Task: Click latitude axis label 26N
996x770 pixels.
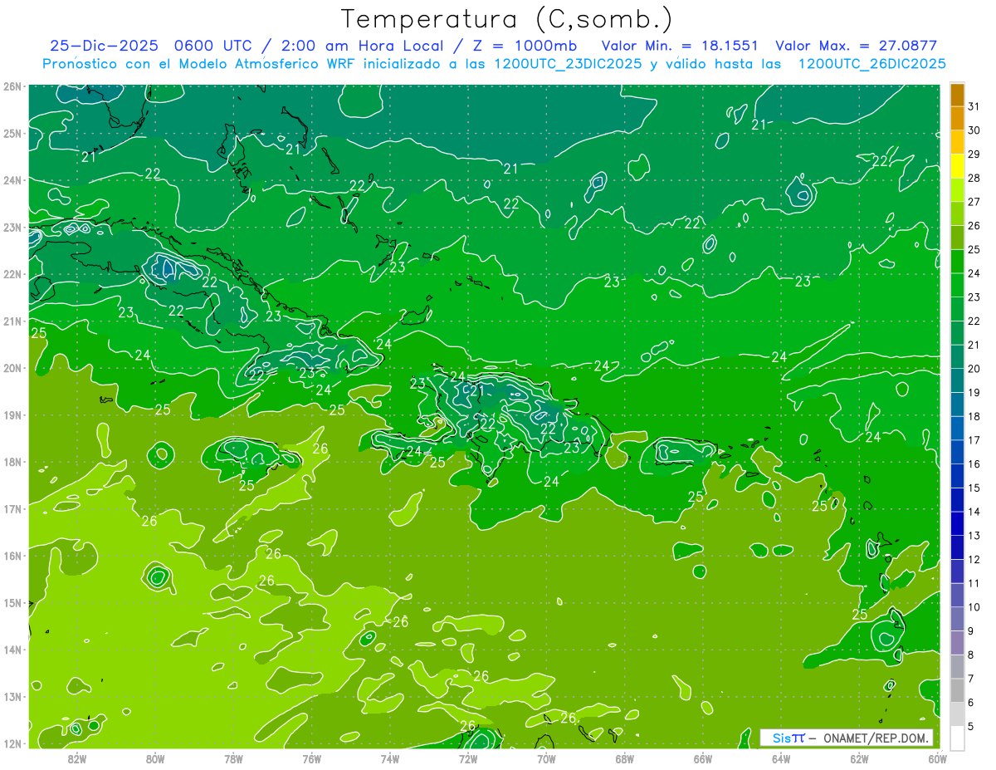Action: (x=12, y=86)
